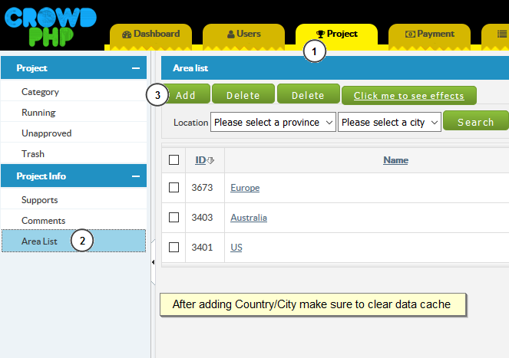
Task: Click the Add button
Action: click(x=186, y=95)
